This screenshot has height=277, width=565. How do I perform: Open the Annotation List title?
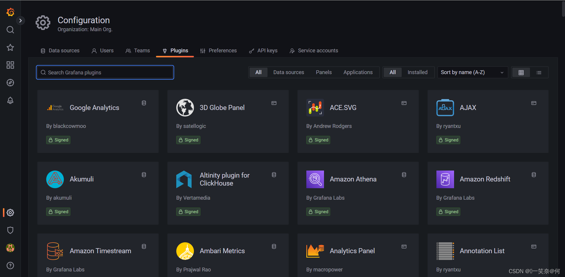point(482,251)
